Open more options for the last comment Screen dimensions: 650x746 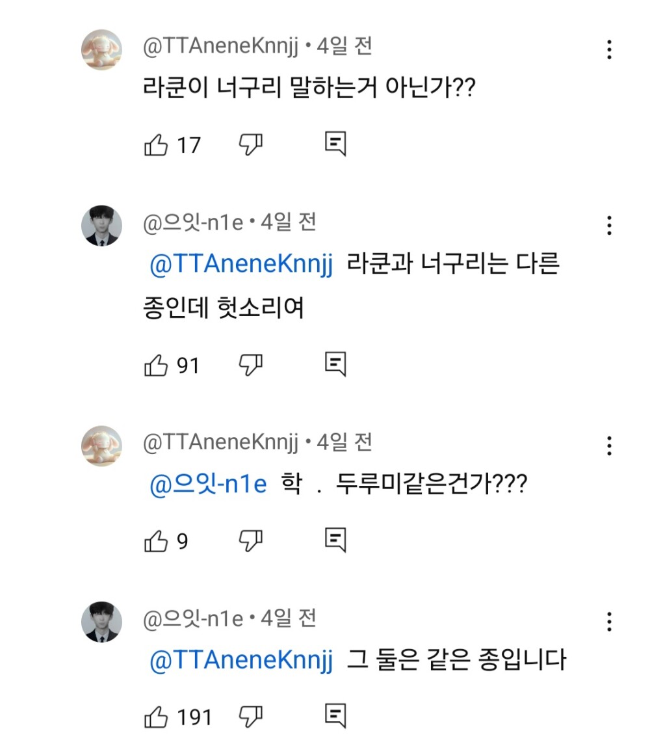coord(609,622)
